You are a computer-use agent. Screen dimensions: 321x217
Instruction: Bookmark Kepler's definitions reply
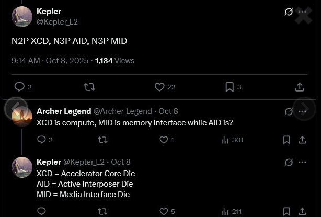(286, 211)
